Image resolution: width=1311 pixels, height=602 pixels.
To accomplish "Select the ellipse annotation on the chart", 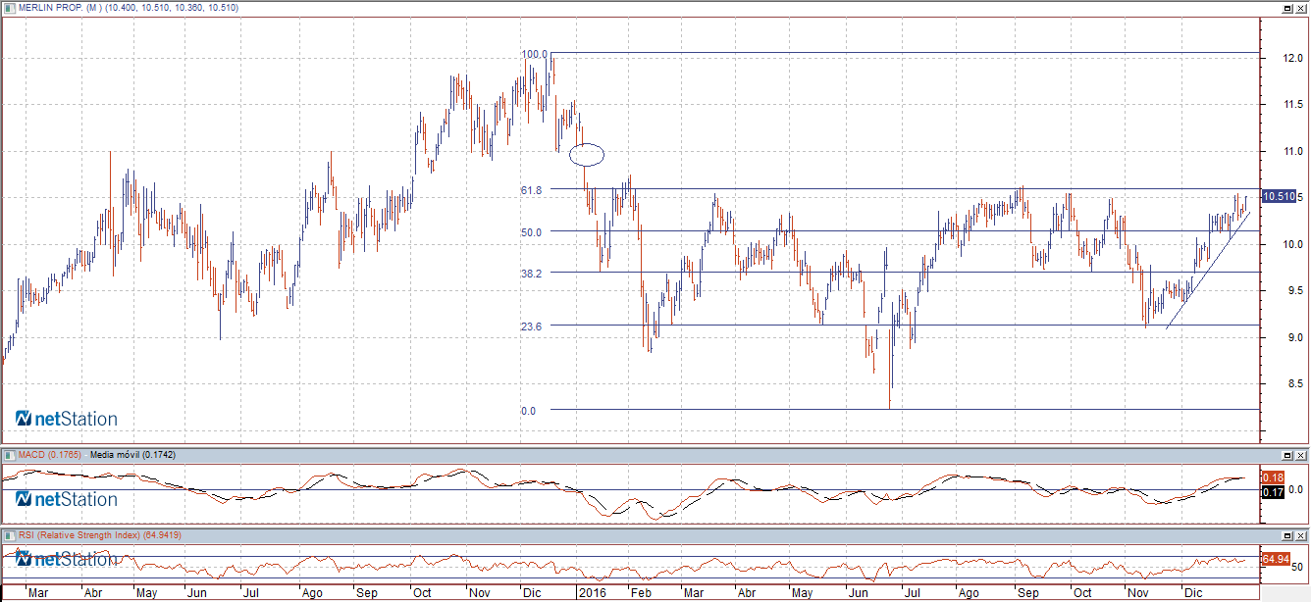I will click(587, 154).
